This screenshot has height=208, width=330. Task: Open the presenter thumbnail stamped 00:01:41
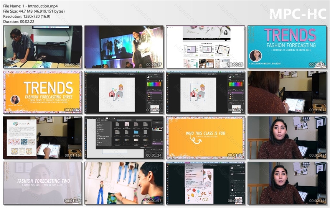click(287, 138)
